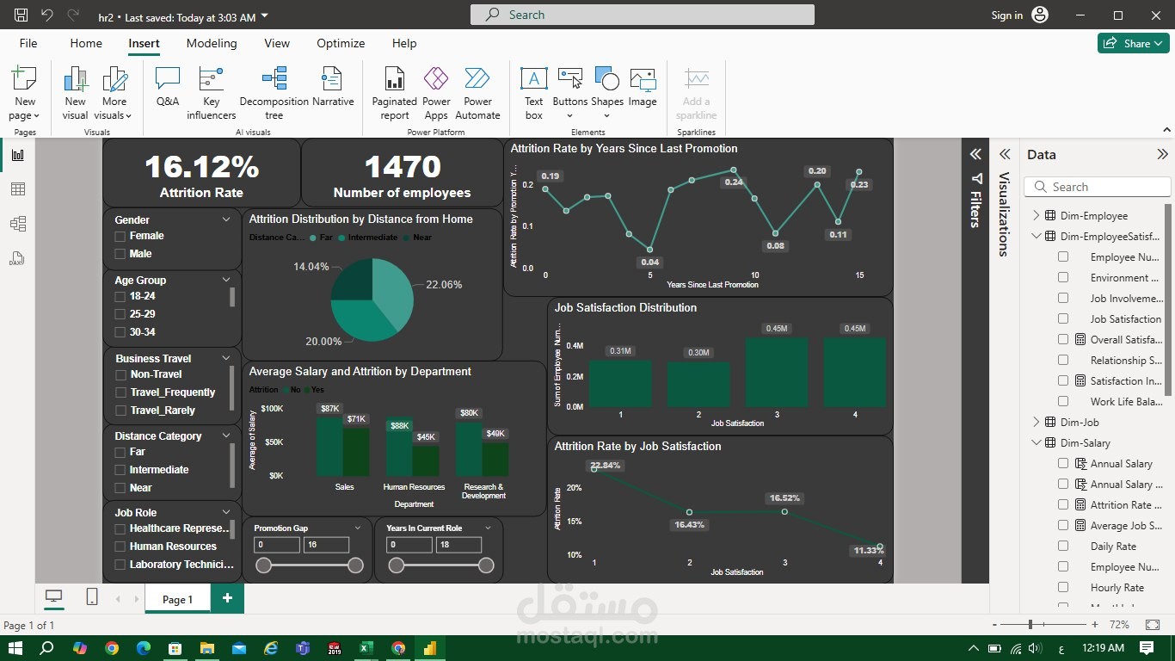
Task: Open the Gender slicer dropdown chevron
Action: tap(226, 219)
